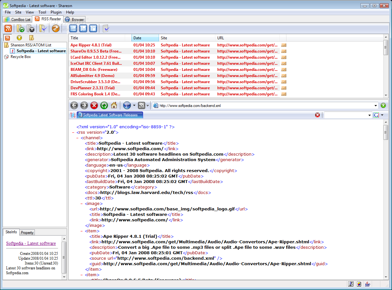The image size is (392, 290).
Task: Click the Java coffee cup status bar icon
Action: coord(367,284)
